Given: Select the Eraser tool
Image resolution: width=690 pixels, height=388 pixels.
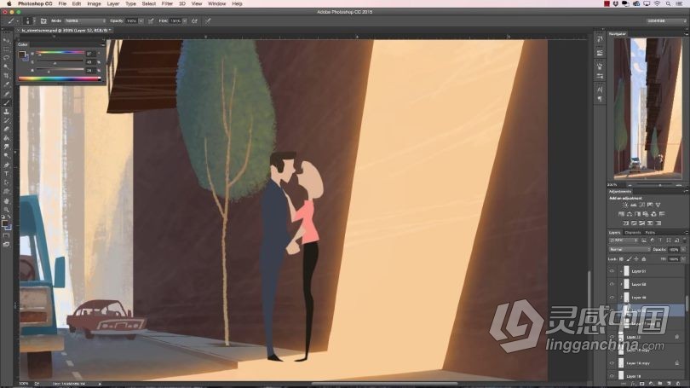Looking at the screenshot, I should 6,129.
